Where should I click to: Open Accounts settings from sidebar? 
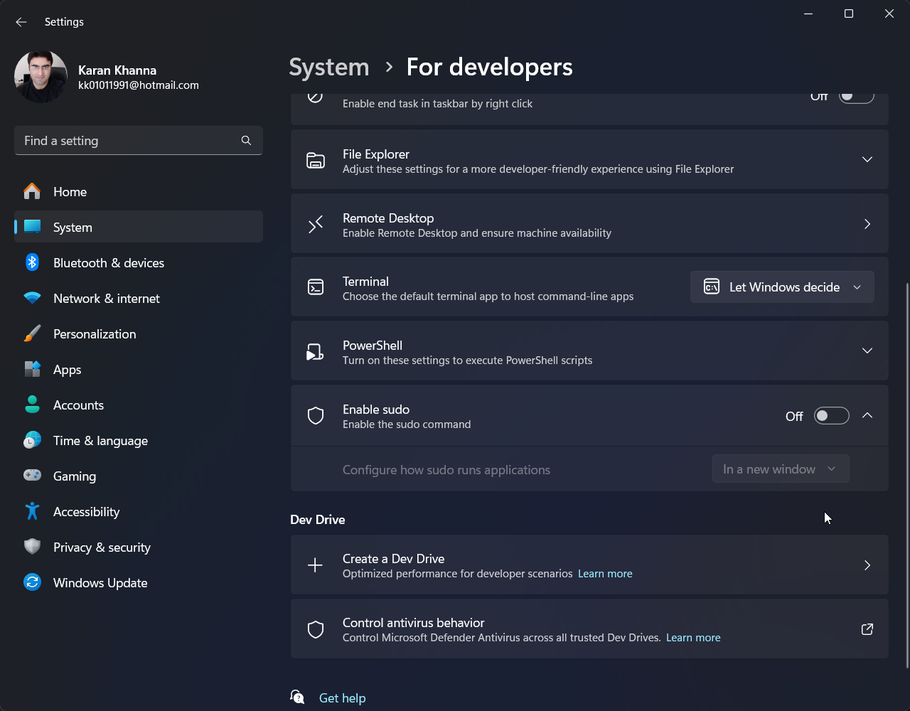[x=139, y=405]
